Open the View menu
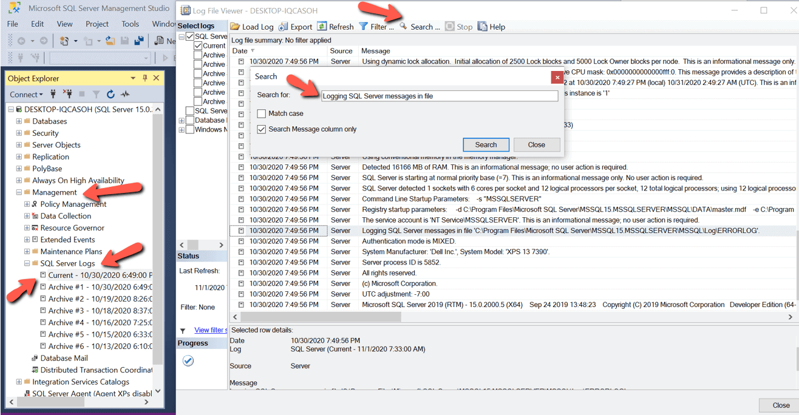This screenshot has height=415, width=799. pos(65,24)
